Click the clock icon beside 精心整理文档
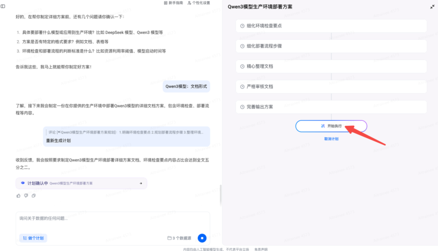The width and height of the screenshot is (438, 251). [242, 67]
